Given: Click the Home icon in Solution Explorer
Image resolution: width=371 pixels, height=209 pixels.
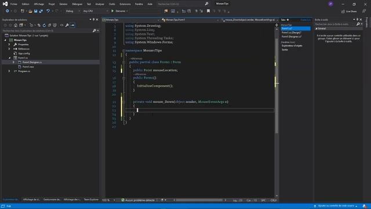Looking at the screenshot, I should (16, 25).
